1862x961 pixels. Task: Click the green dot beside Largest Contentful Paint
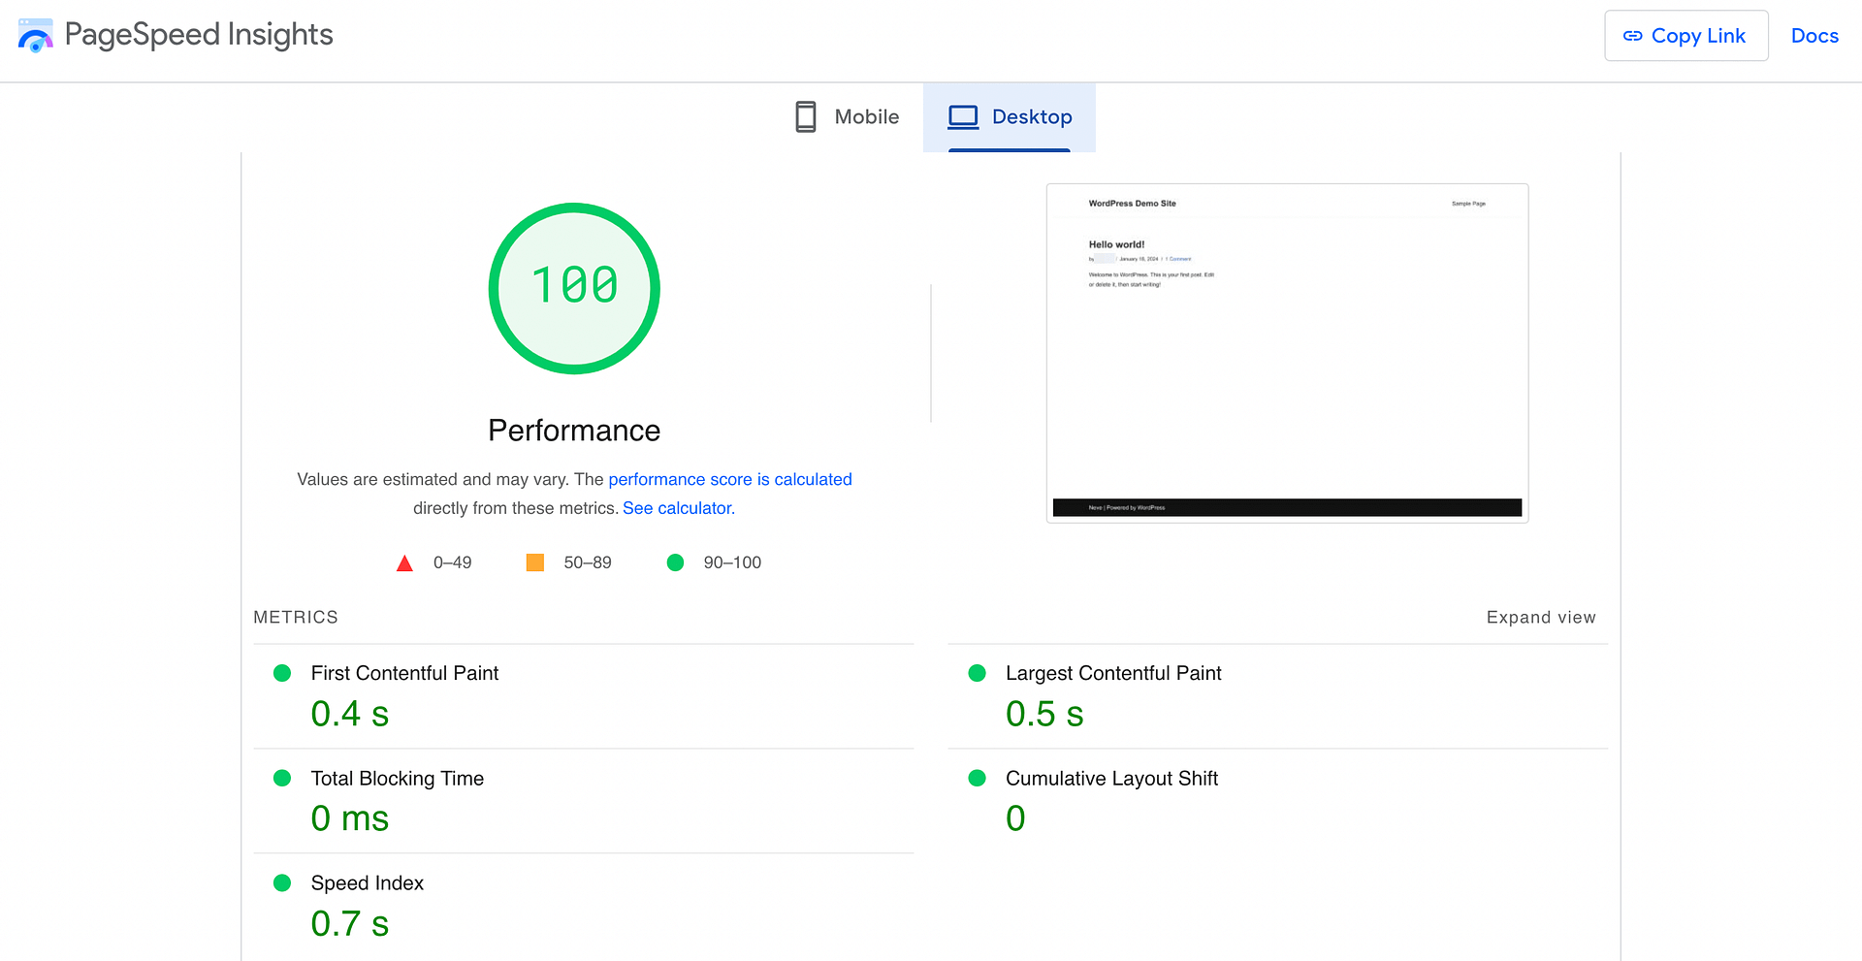pos(978,673)
